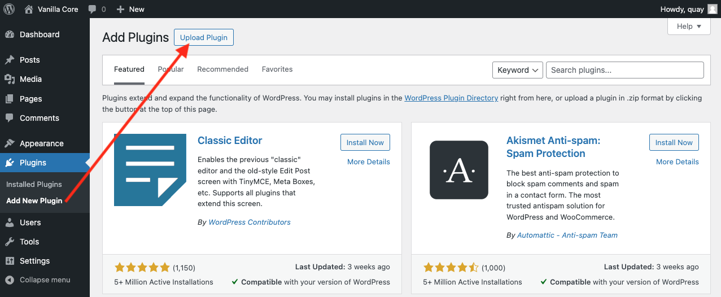Screen dimensions: 721x297
Task: Open More Details for Akismet
Action: click(x=678, y=161)
